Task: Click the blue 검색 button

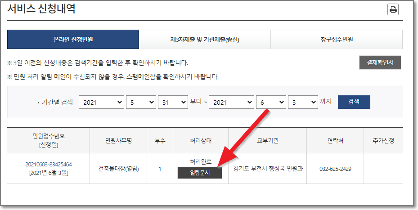Action: 354,102
